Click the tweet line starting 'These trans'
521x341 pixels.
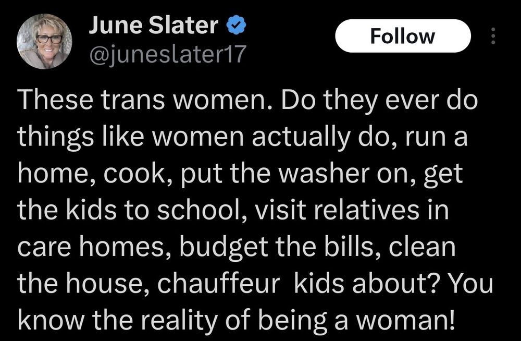[247, 101]
